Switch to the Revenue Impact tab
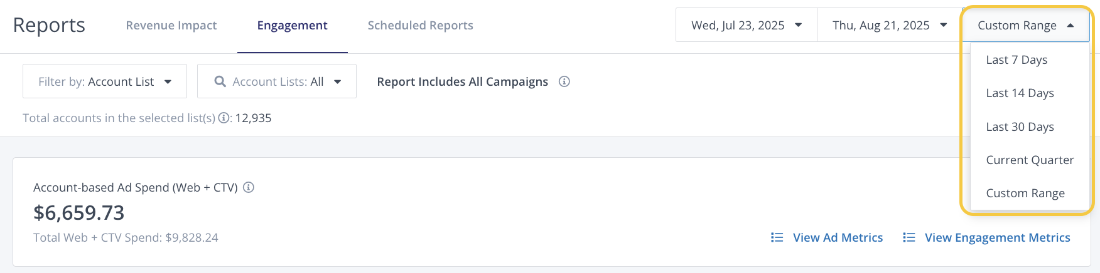Screen dimensions: 1100x273 pyautogui.click(x=171, y=25)
